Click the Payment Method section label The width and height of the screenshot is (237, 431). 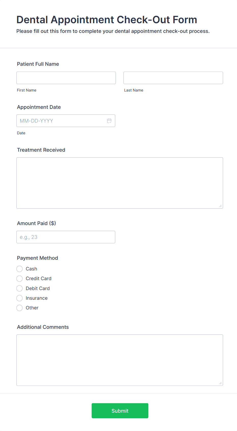tap(37, 258)
